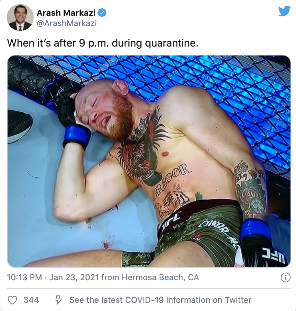This screenshot has width=296, height=311.
Task: Open Arash Markazi's profile avatar
Action: click(20, 17)
